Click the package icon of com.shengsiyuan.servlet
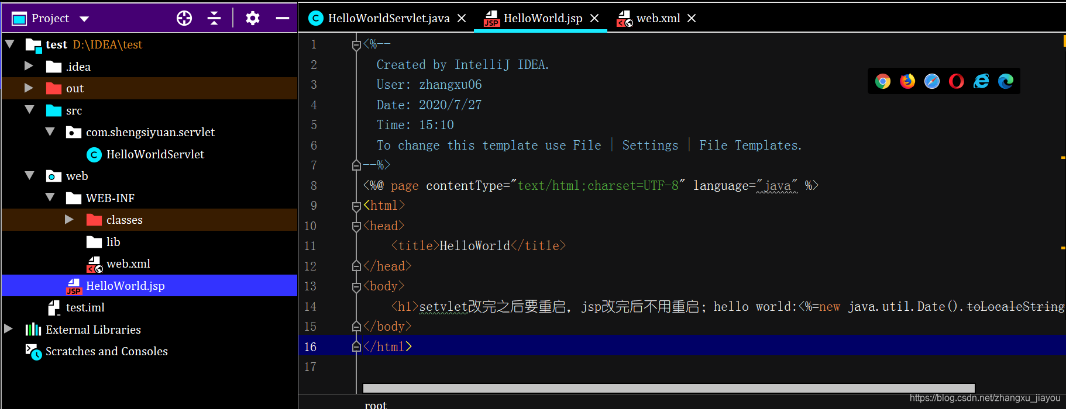The height and width of the screenshot is (409, 1066). [74, 132]
